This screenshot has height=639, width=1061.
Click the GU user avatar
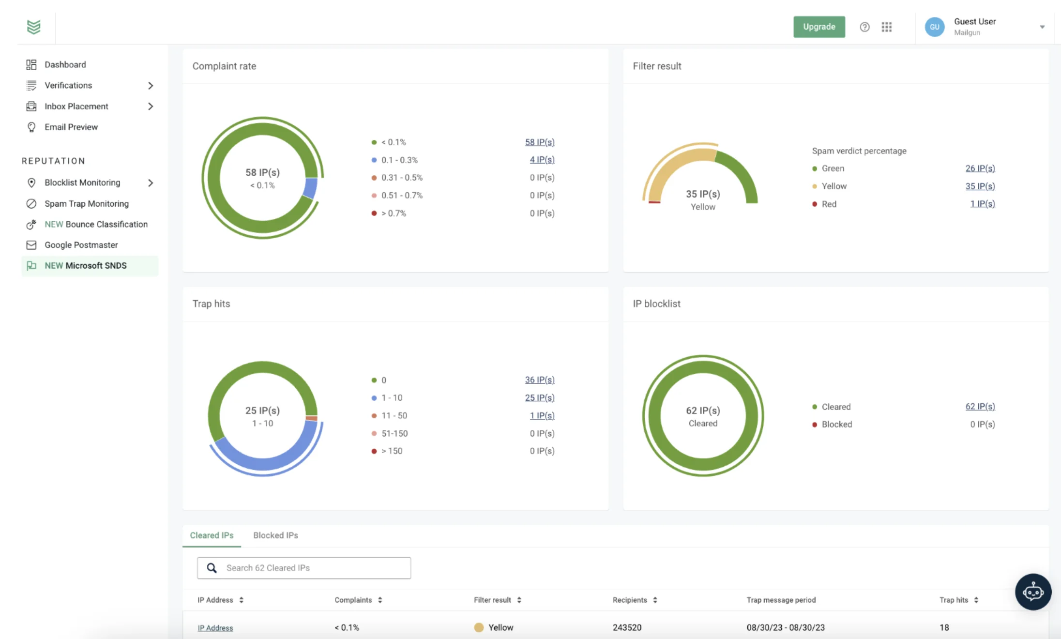tap(935, 27)
